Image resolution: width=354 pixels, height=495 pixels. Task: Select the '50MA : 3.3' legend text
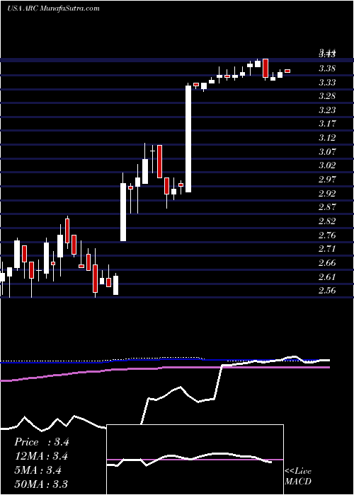point(41,484)
